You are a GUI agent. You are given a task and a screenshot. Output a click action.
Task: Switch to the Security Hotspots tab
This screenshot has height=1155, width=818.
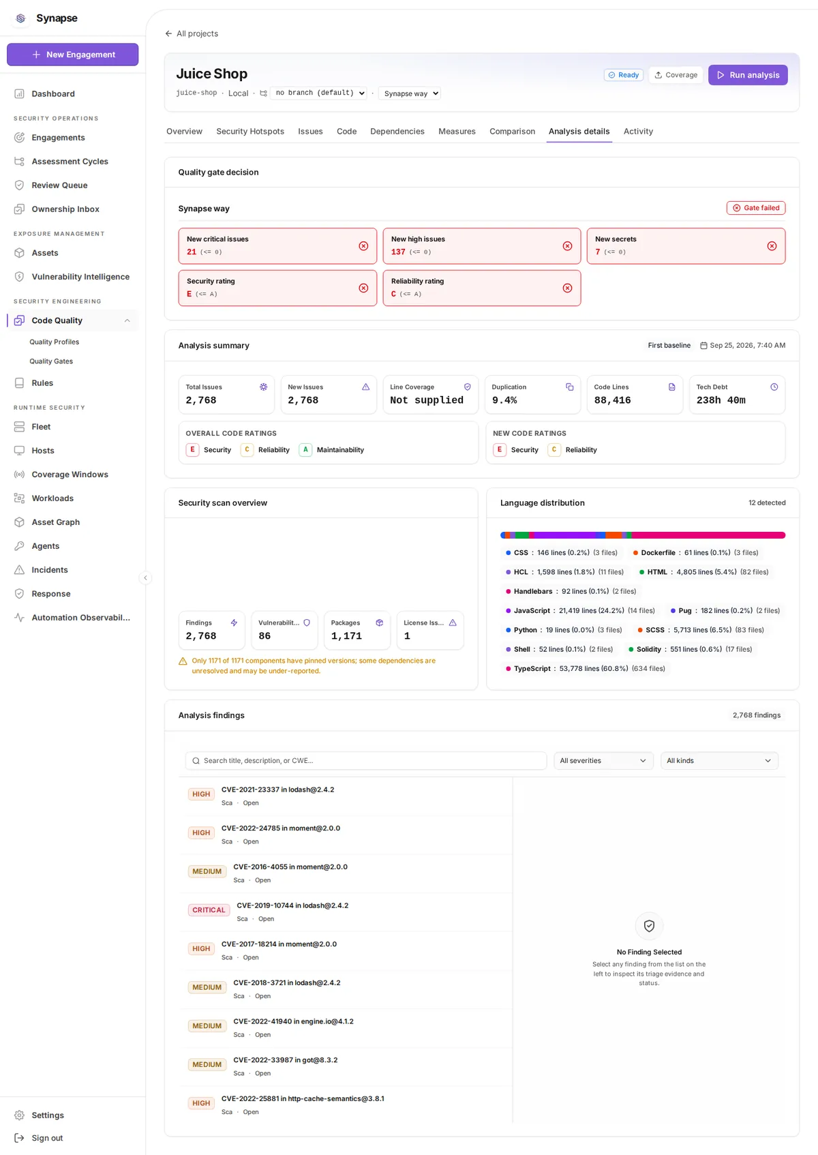point(250,132)
